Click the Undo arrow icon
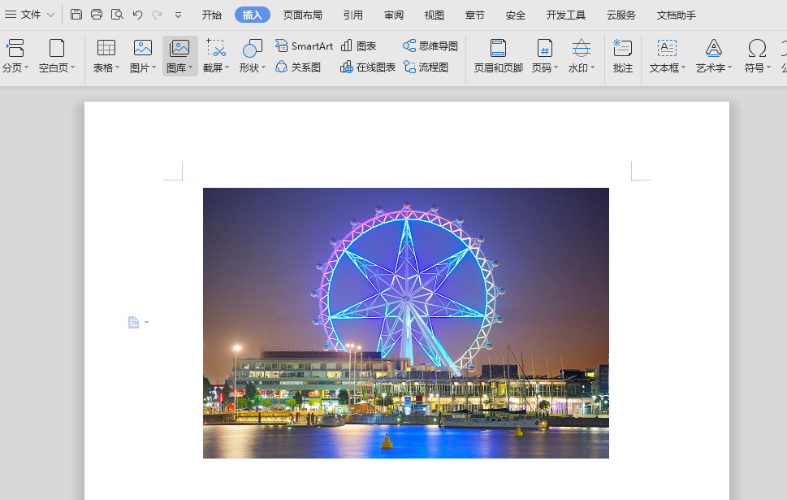Image resolution: width=787 pixels, height=500 pixels. click(x=137, y=15)
